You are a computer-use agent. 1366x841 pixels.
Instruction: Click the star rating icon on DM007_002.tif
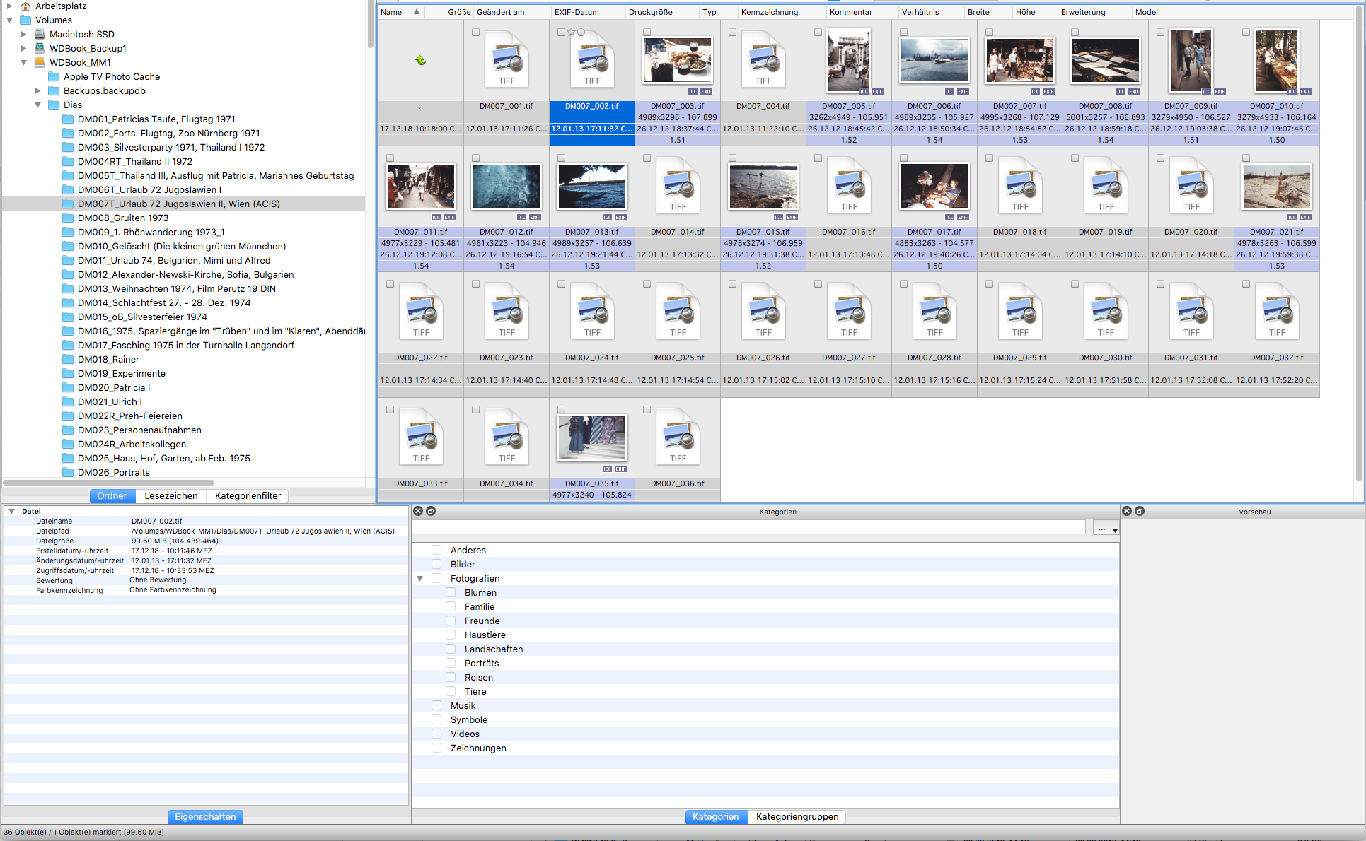(x=571, y=33)
